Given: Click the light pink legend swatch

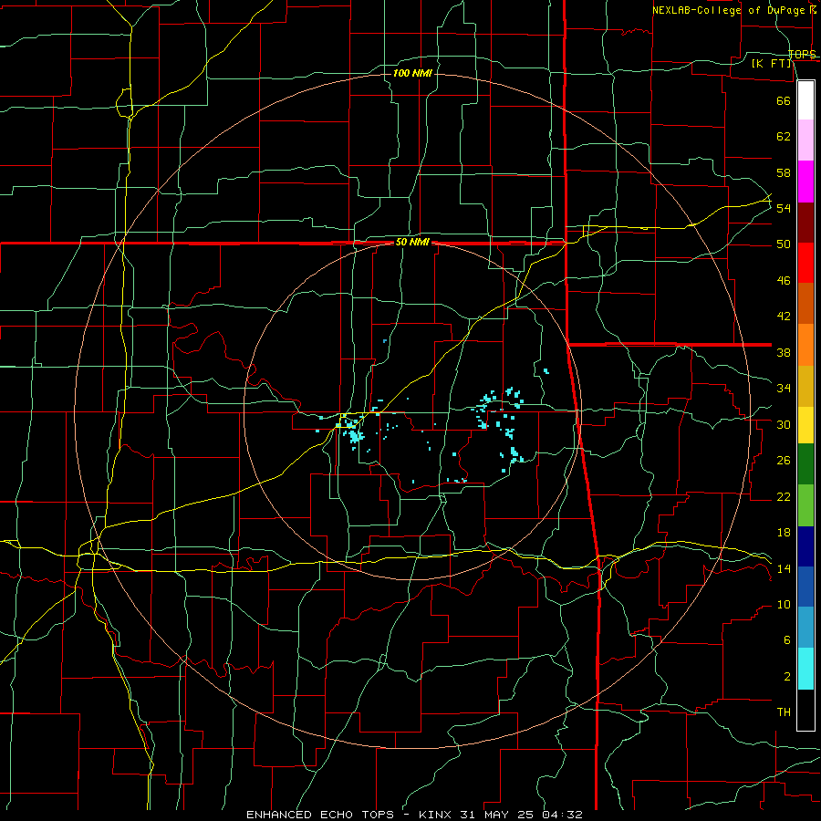Looking at the screenshot, I should (x=805, y=140).
